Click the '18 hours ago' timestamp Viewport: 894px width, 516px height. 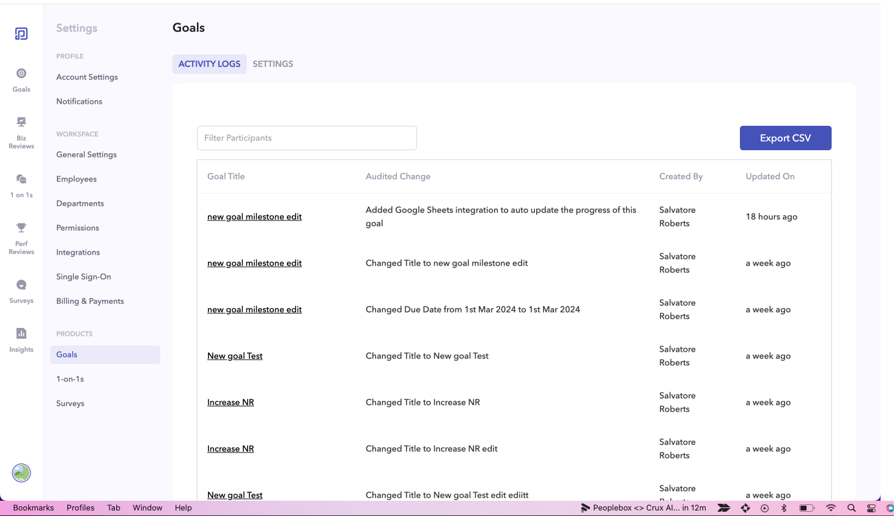(x=771, y=217)
